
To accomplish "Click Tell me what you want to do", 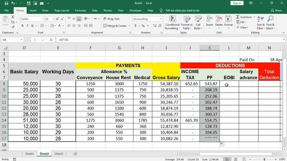I will [183, 10].
